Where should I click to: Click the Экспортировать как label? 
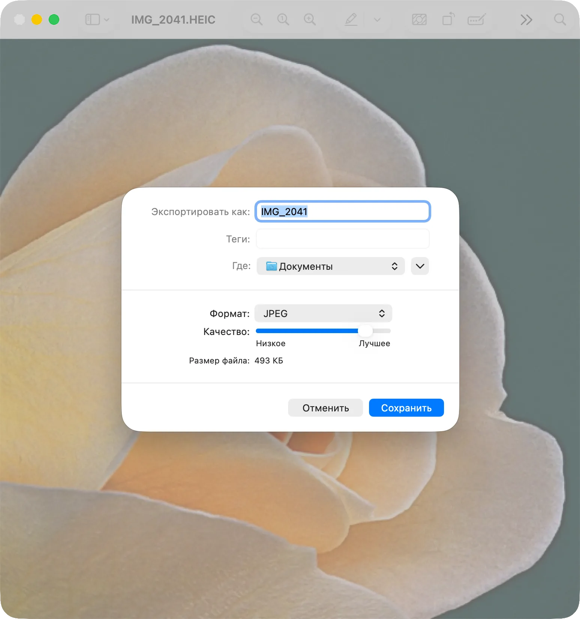[x=200, y=212]
